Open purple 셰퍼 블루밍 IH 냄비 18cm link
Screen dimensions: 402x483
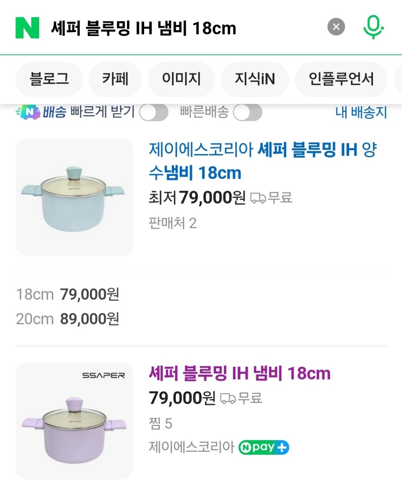click(240, 374)
